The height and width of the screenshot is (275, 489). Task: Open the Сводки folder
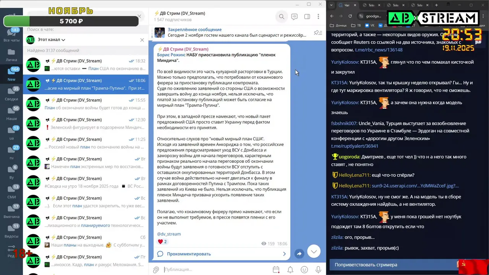[x=11, y=94]
